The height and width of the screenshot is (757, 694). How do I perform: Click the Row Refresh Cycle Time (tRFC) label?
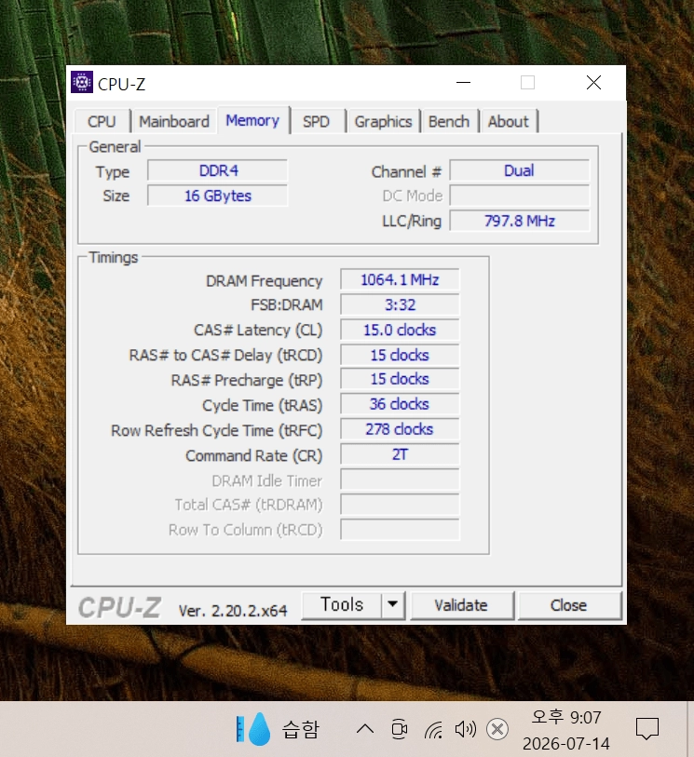[x=216, y=430]
